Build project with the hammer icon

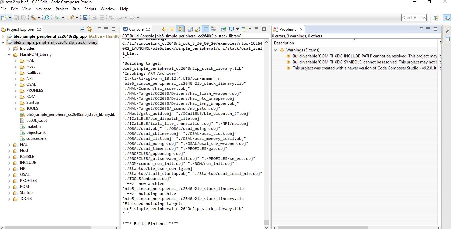pyautogui.click(x=33, y=18)
